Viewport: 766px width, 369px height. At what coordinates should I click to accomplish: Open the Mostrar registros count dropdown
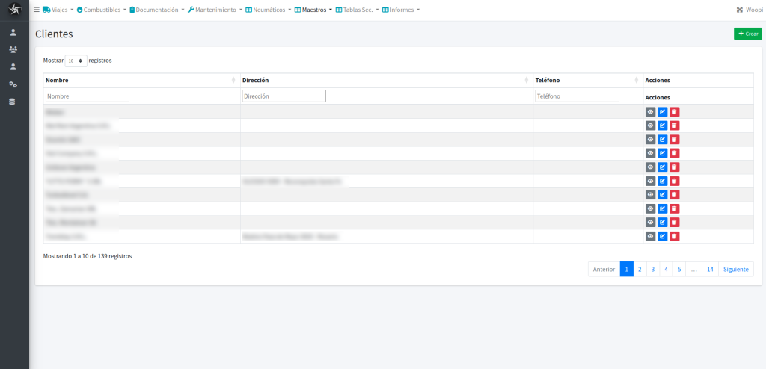[x=76, y=61]
